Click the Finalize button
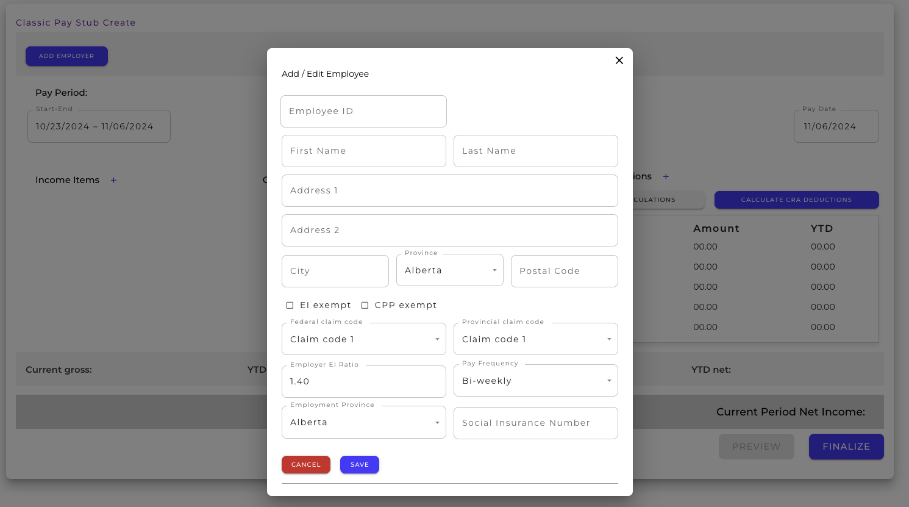 click(846, 447)
